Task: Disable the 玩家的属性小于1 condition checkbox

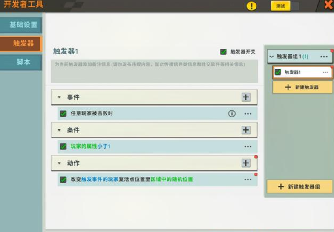Action: pyautogui.click(x=63, y=146)
